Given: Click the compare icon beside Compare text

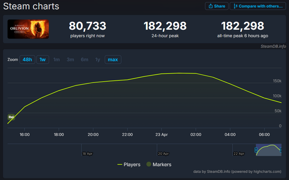Looking at the screenshot, I should pos(236,6).
